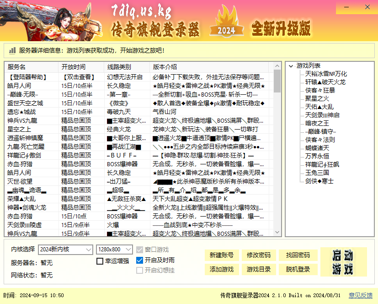
Task: Click the 找回密码 button
Action: pyautogui.click(x=298, y=255)
